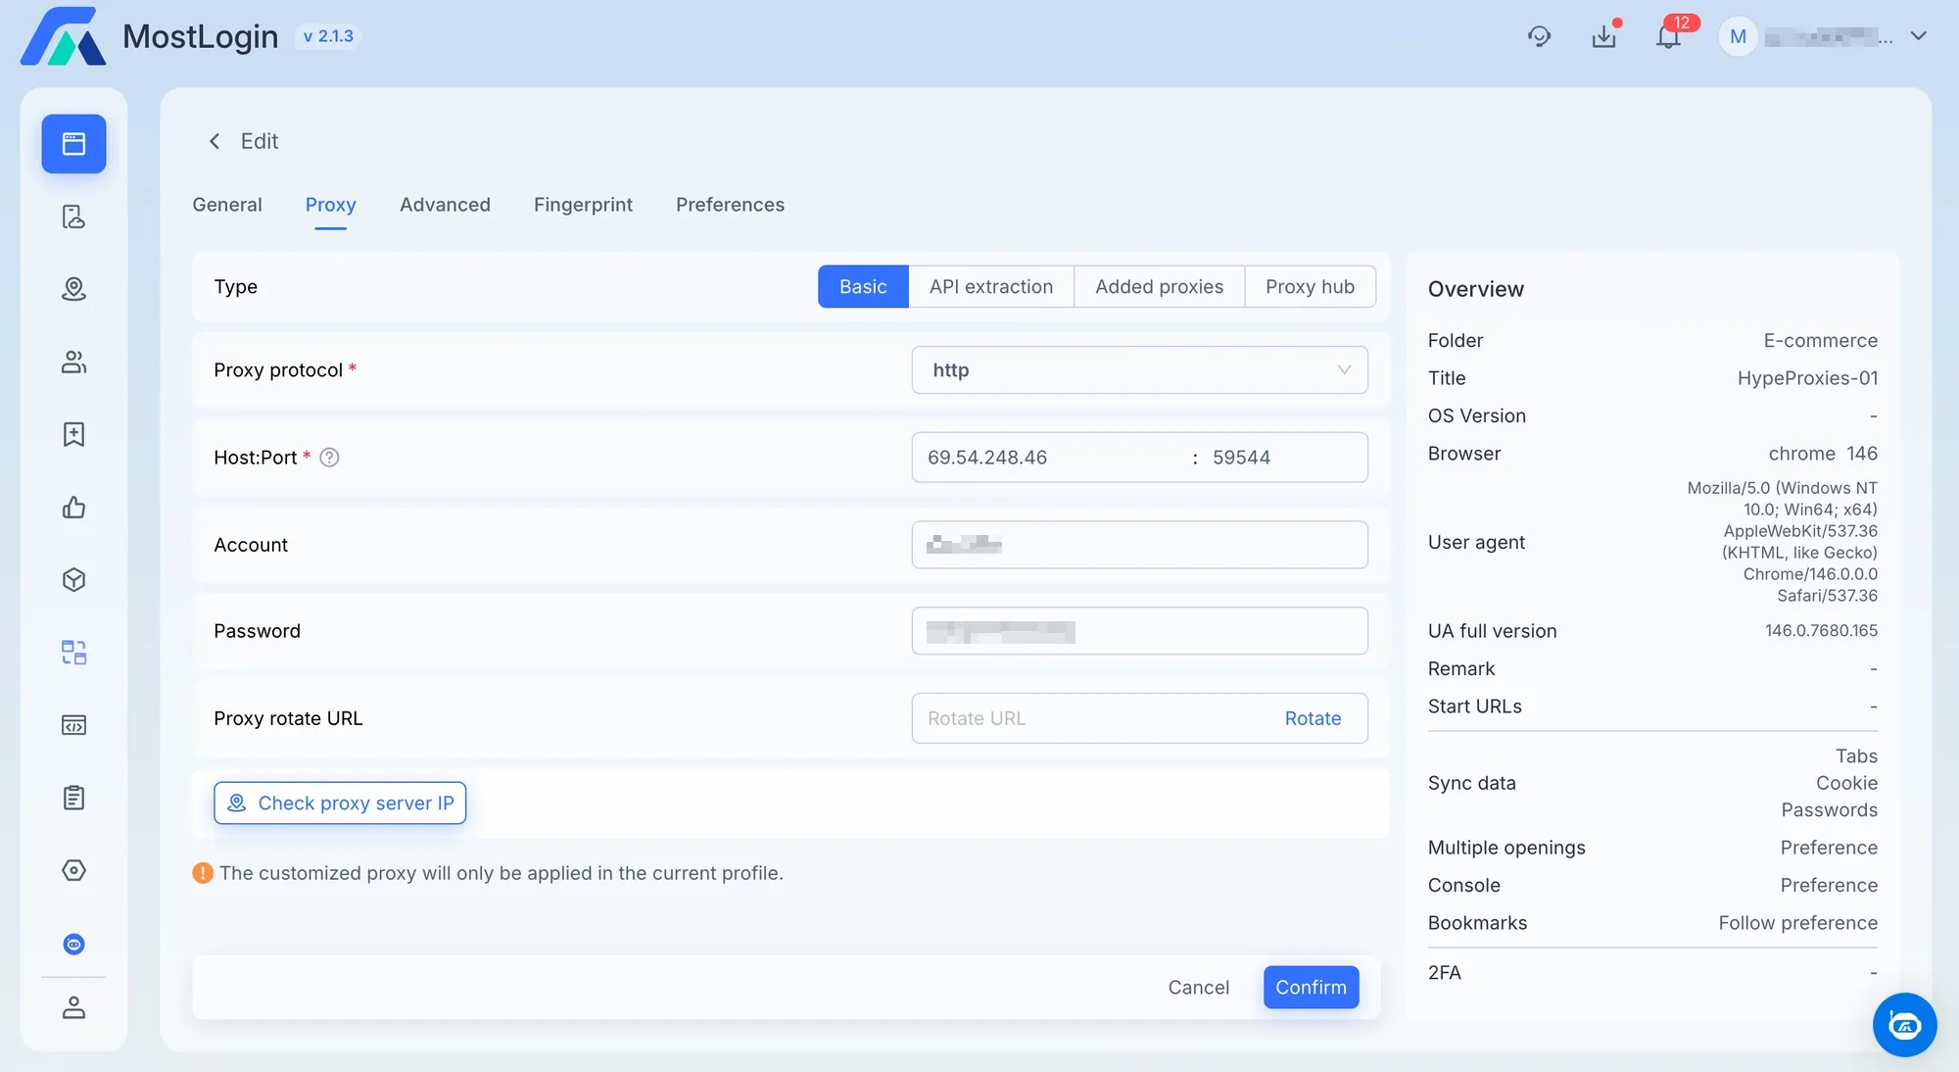Click Check proxy server IP button
This screenshot has height=1072, width=1959.
[x=340, y=804]
